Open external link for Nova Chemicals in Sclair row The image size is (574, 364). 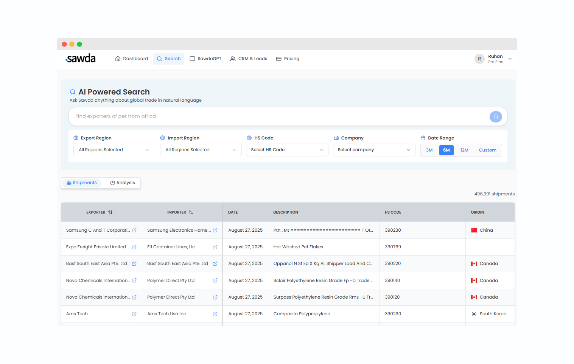coord(134,280)
